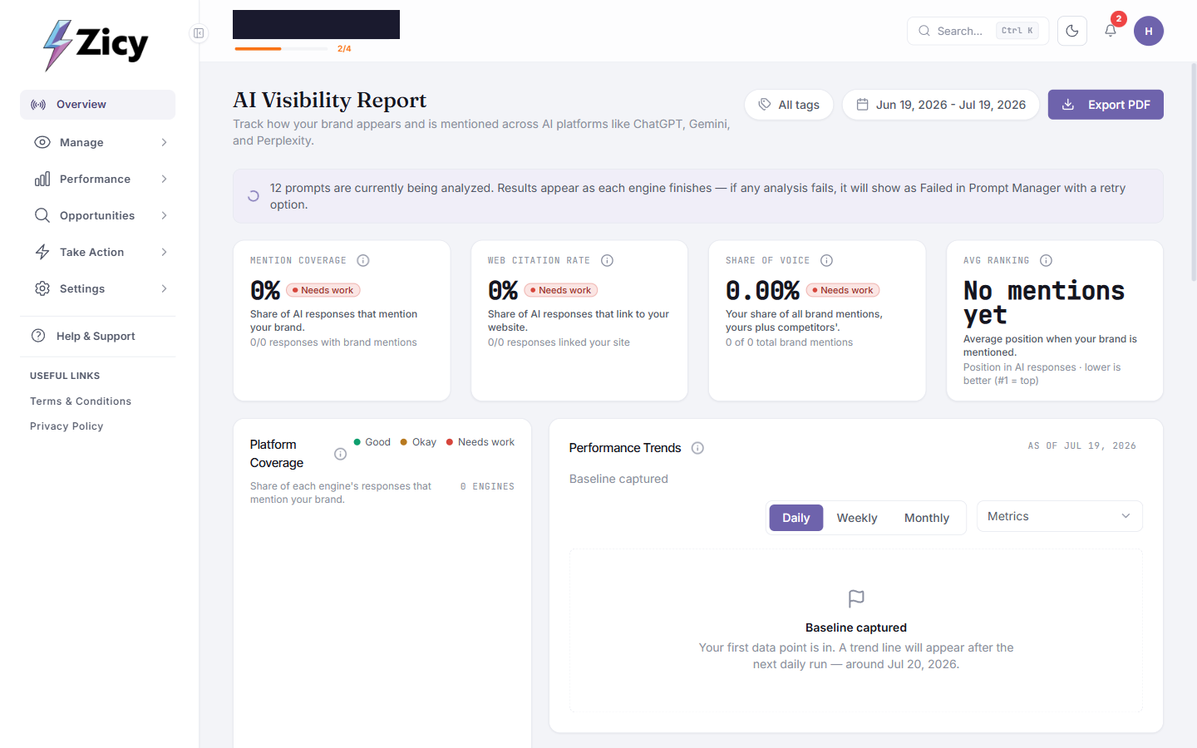Click the 2/4 onboarding progress bar
This screenshot has height=748, width=1197.
[x=282, y=49]
